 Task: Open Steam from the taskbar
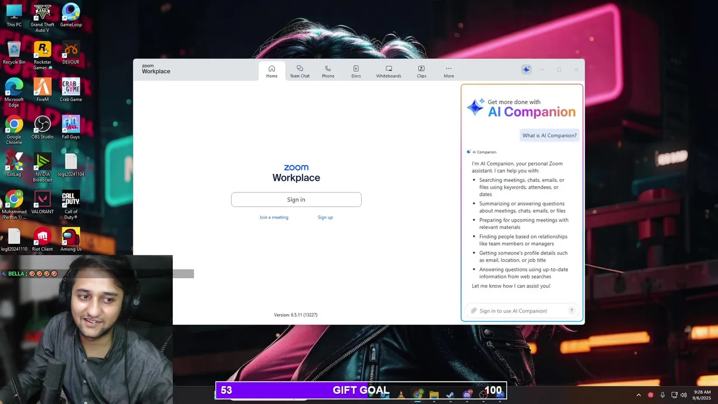coord(450,394)
